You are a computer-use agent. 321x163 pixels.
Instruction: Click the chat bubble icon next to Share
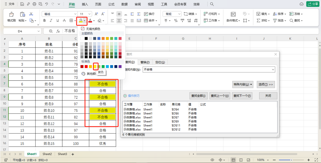click(x=302, y=4)
